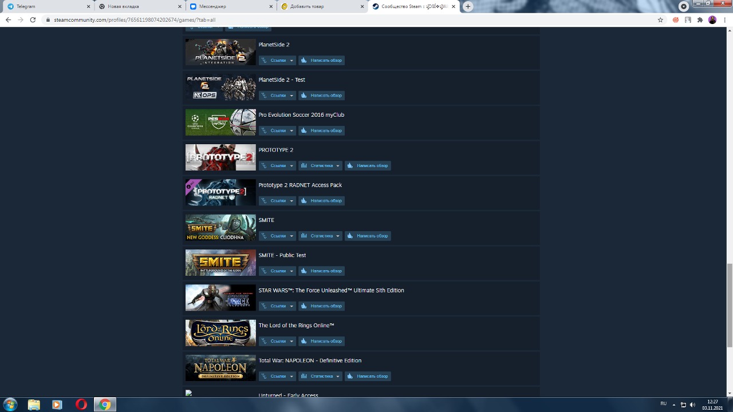Expand Ссылки dropdown for Lord of the Rings Online

pos(277,341)
